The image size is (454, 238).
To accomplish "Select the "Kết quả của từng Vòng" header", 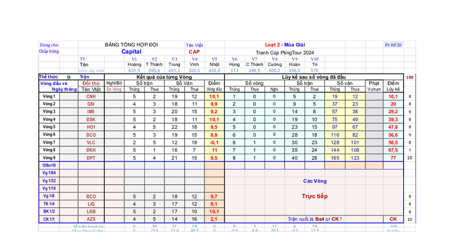I will pos(164,77).
